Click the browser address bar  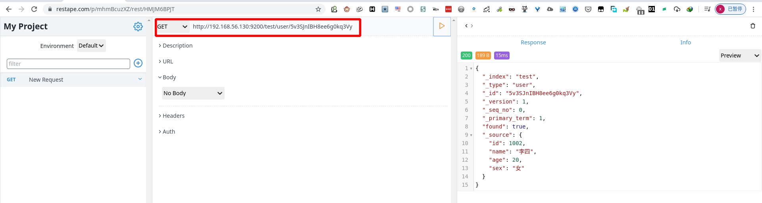pyautogui.click(x=185, y=9)
